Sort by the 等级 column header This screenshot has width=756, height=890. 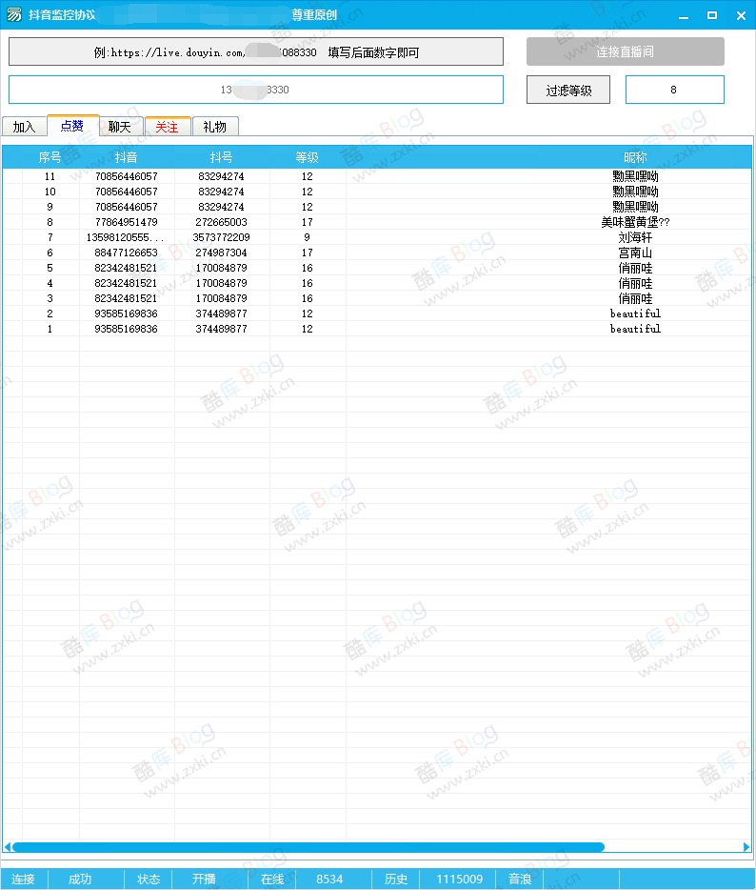[307, 157]
